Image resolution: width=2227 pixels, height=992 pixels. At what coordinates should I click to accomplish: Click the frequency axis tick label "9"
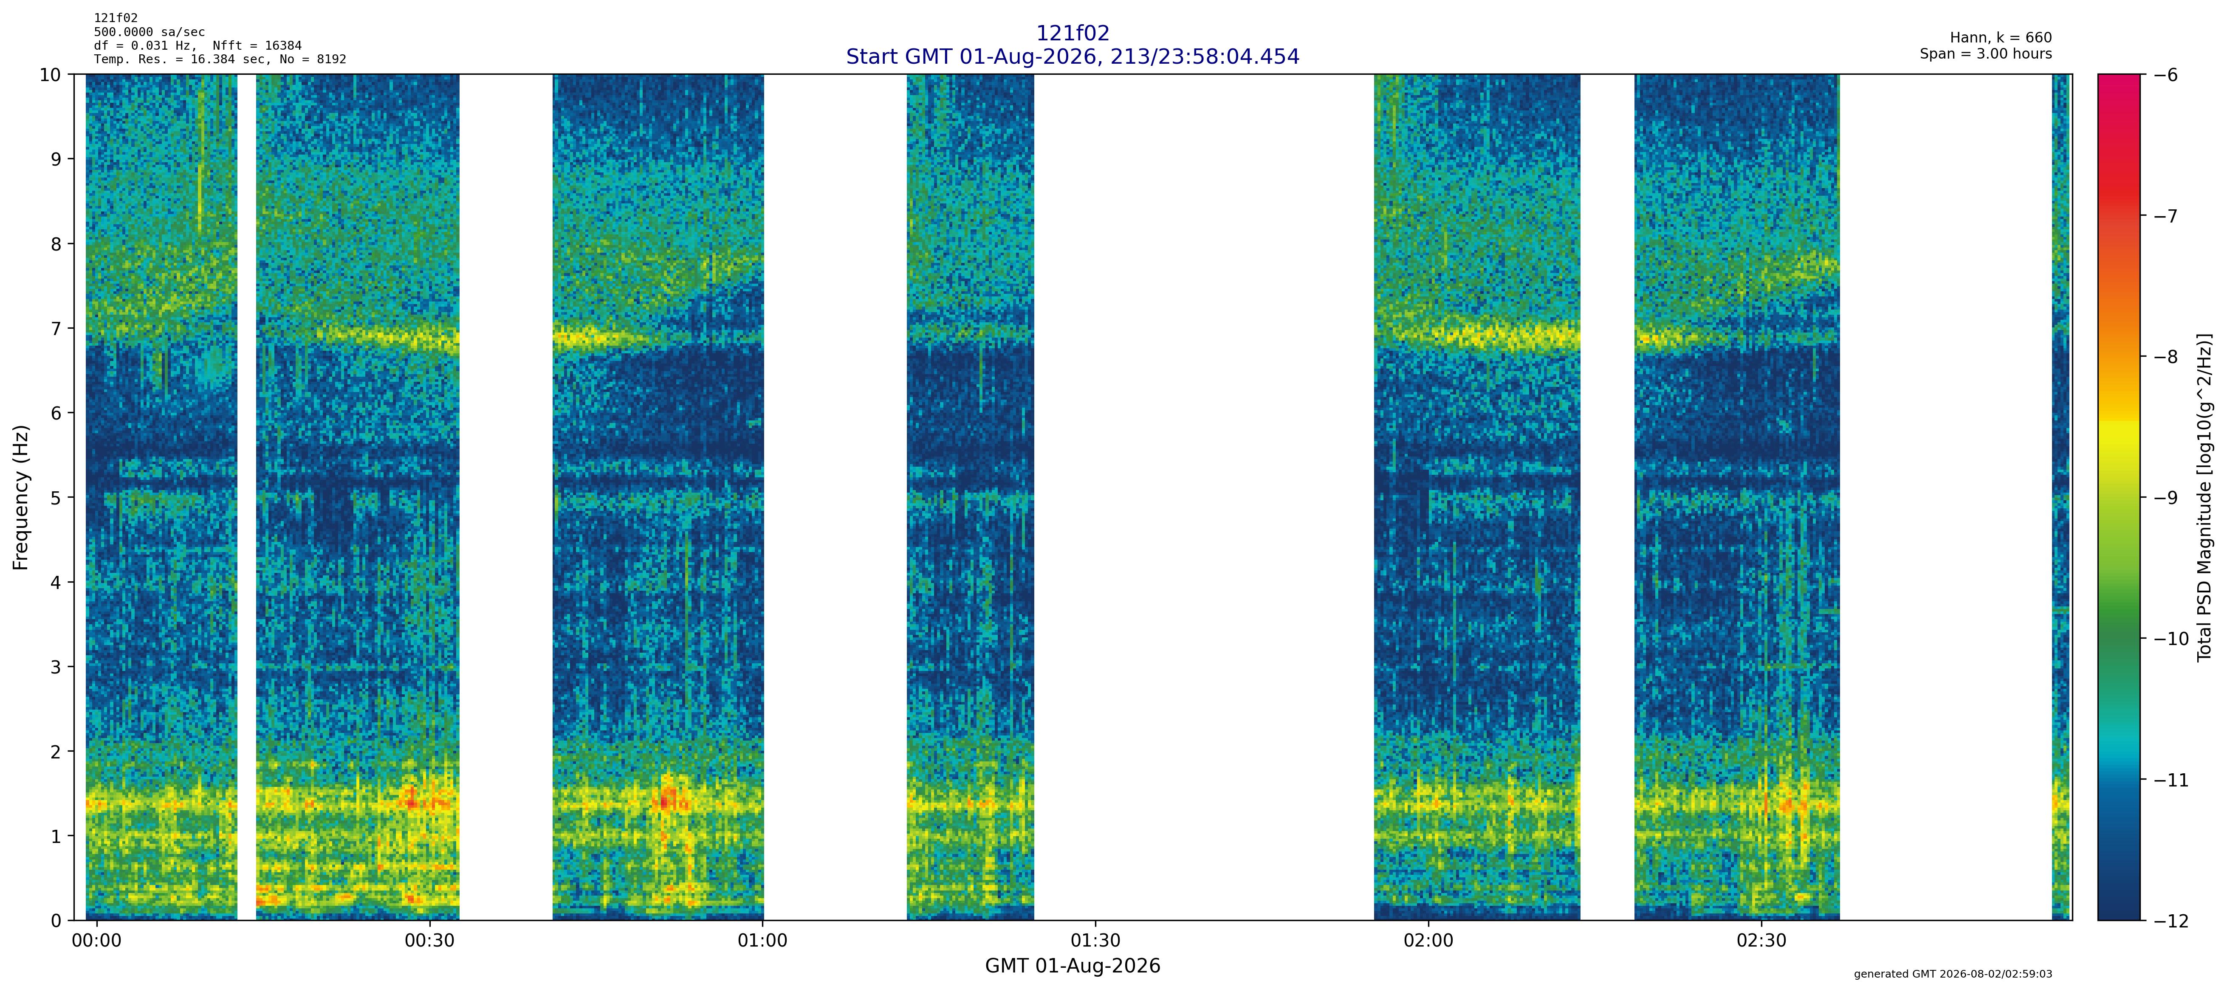pos(55,159)
